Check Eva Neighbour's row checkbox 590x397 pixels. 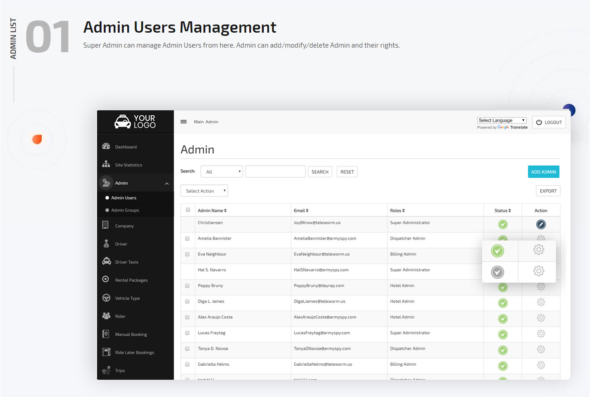coord(187,255)
